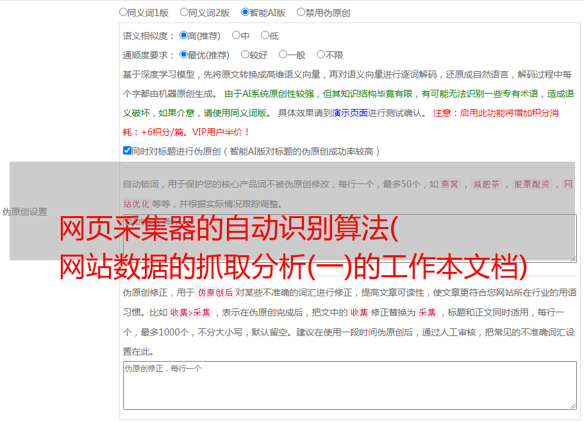The image size is (584, 422).
Task: Open the 演示页面 link
Action: [x=349, y=113]
